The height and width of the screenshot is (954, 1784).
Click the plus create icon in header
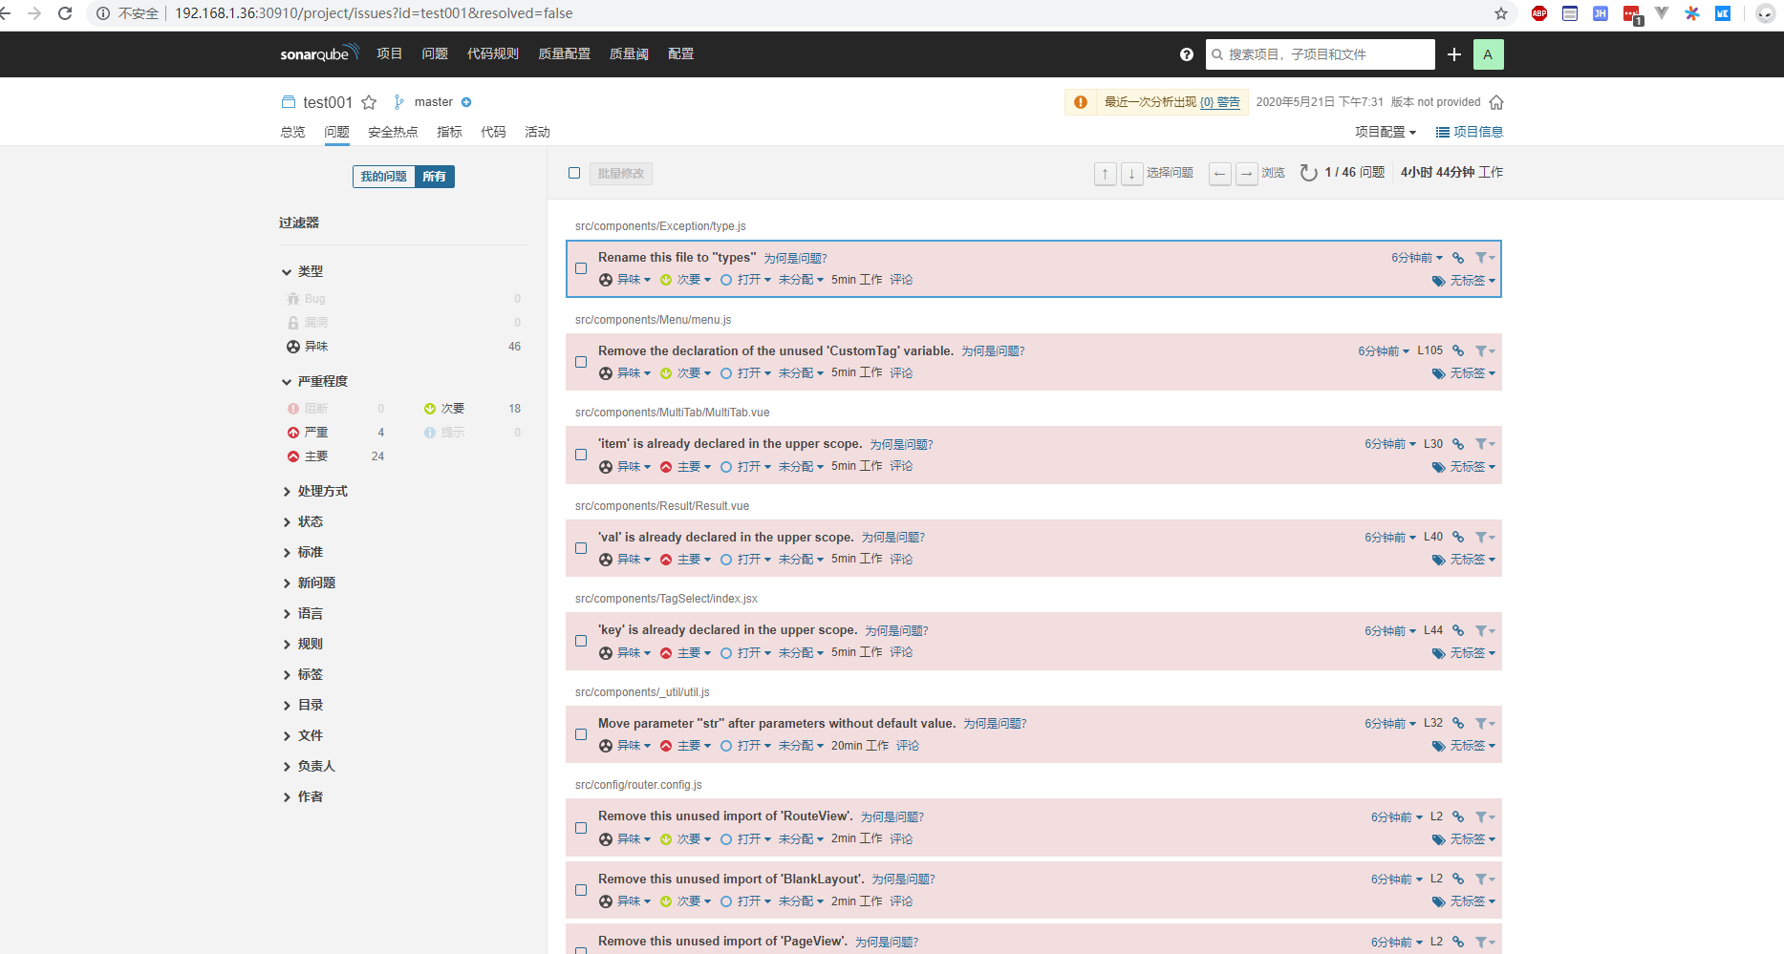pyautogui.click(x=1454, y=54)
